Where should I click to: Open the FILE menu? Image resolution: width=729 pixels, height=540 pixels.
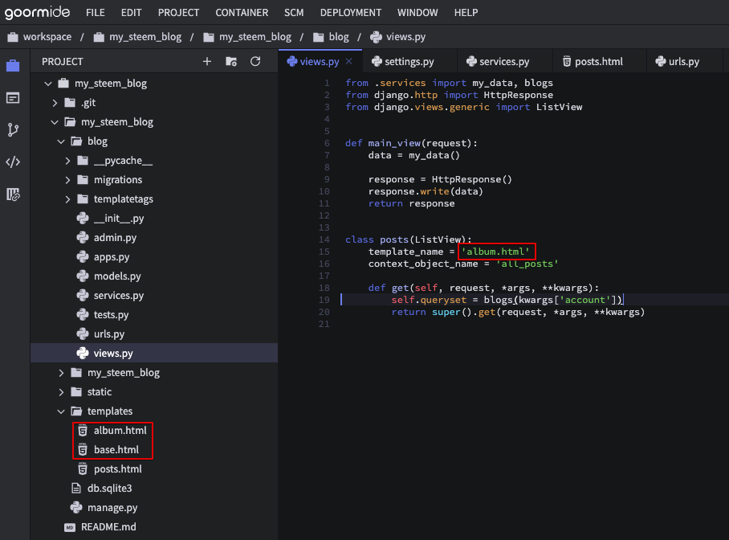click(96, 13)
